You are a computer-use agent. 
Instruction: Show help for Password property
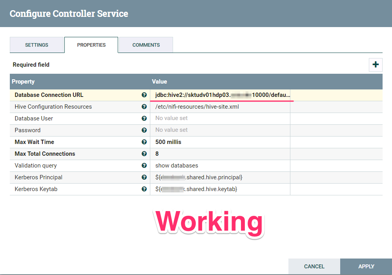[144, 130]
